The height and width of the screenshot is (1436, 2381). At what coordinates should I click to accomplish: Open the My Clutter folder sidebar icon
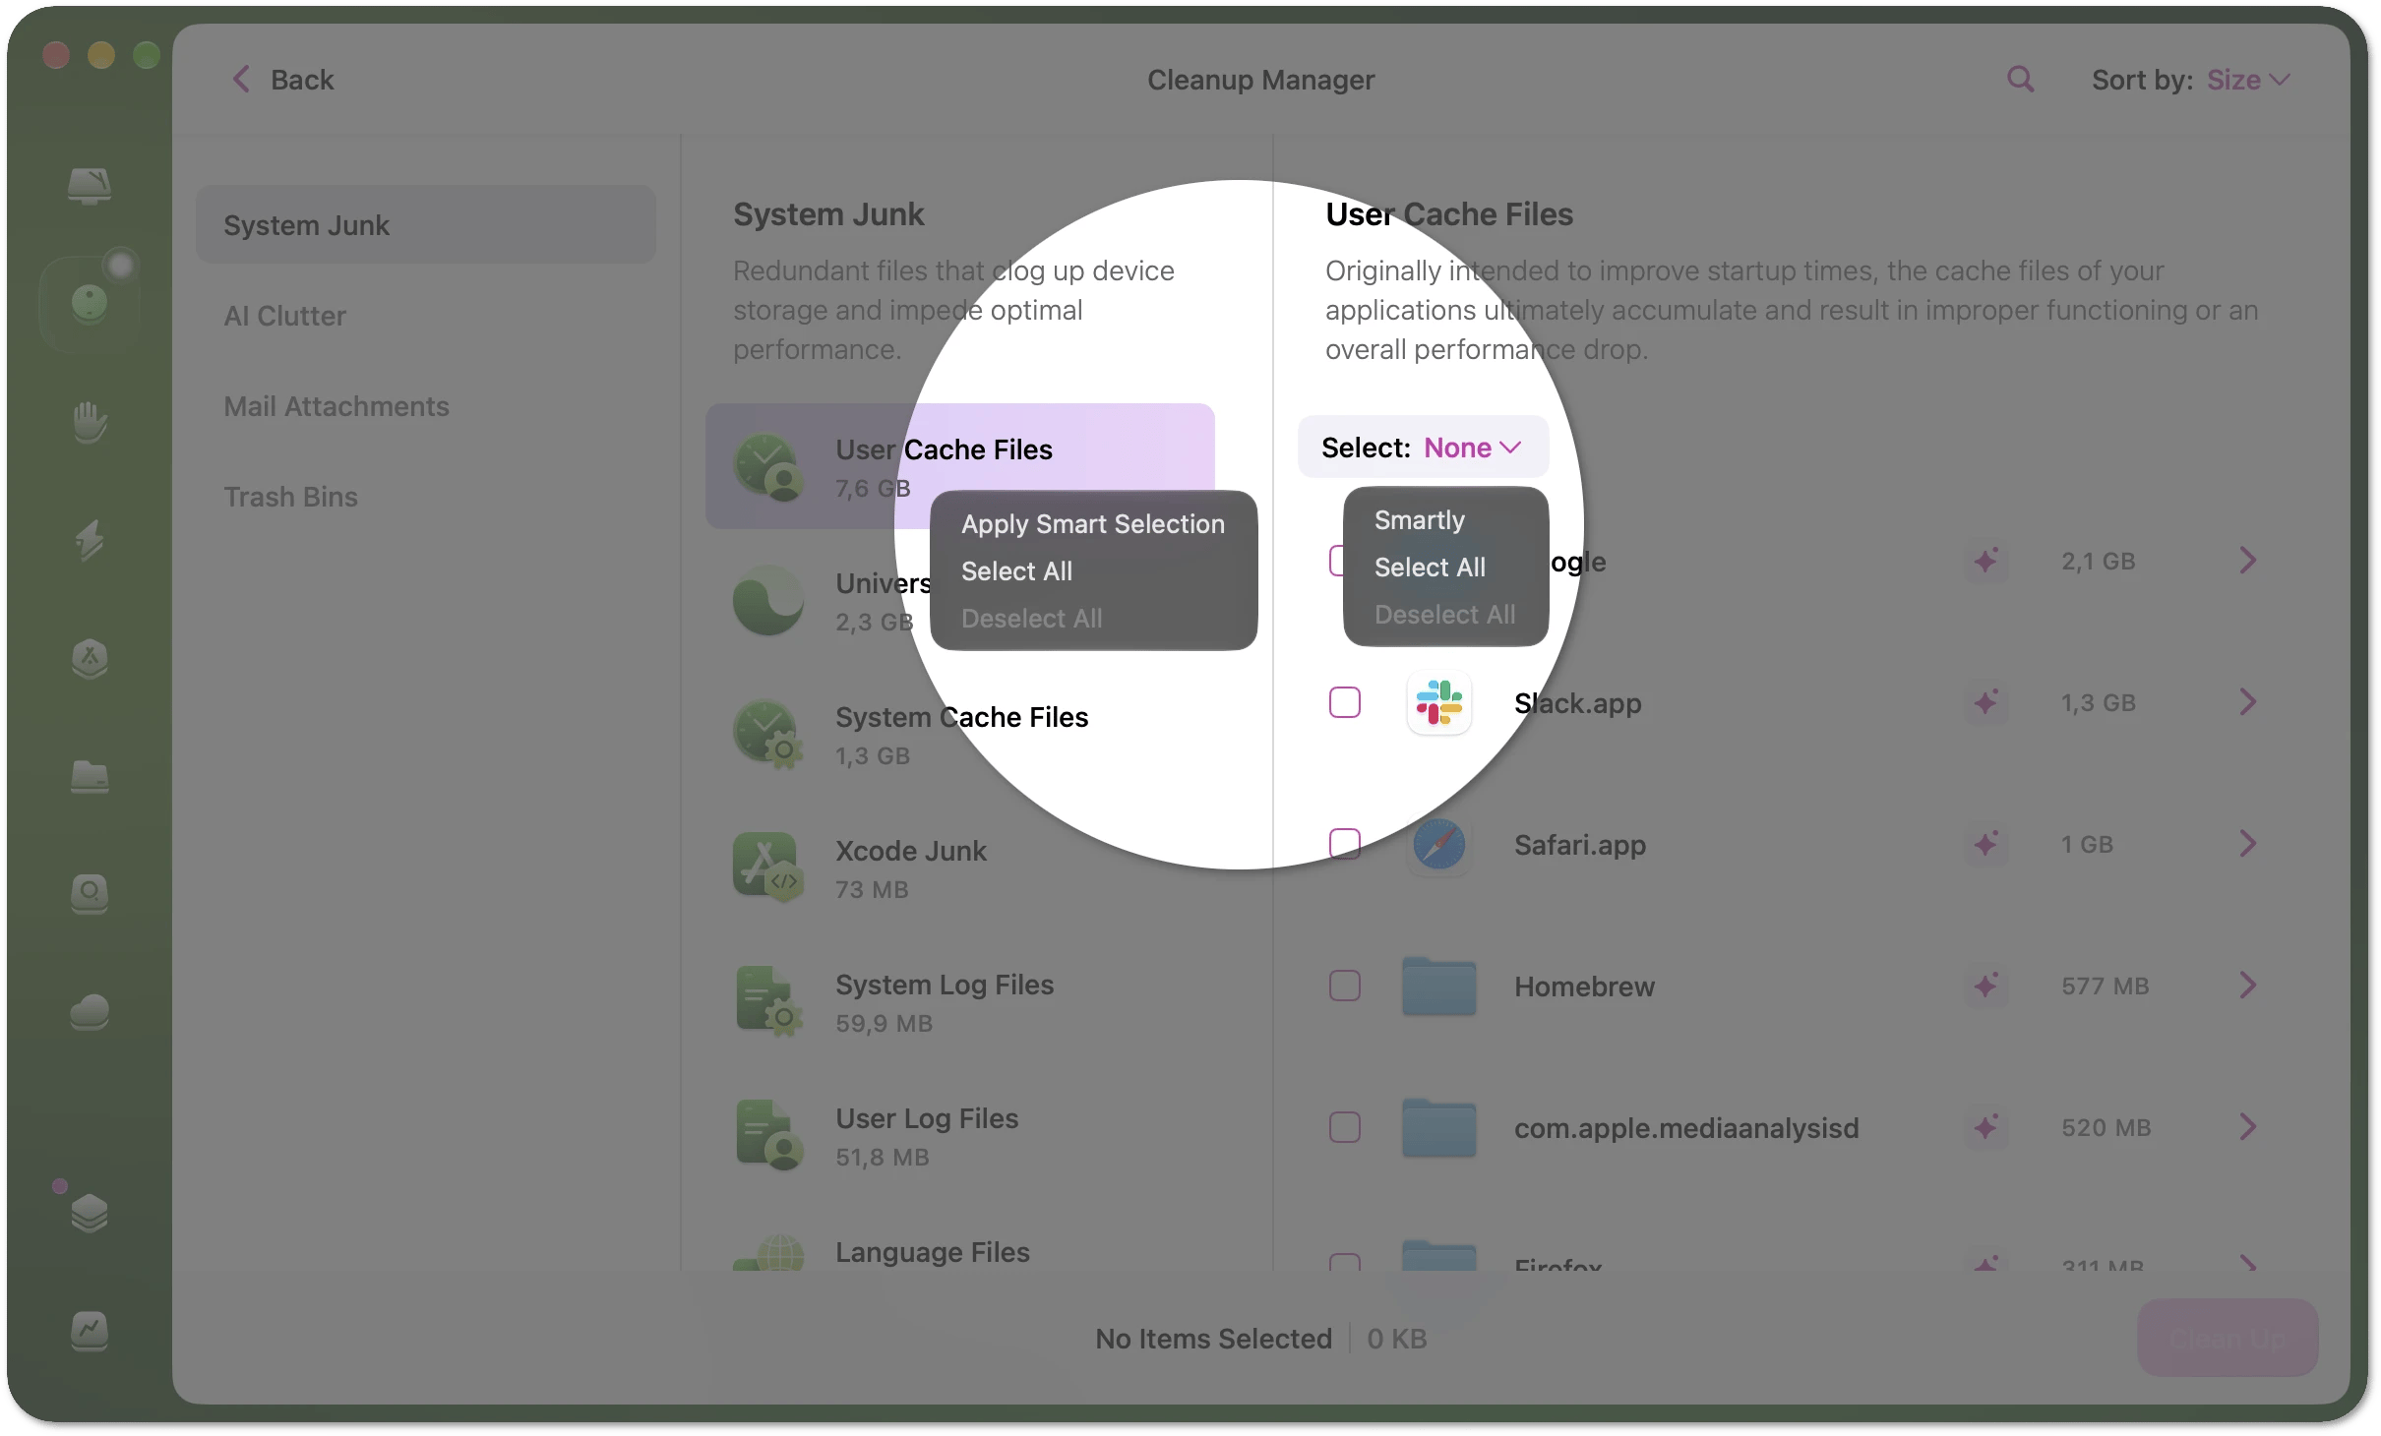click(90, 776)
